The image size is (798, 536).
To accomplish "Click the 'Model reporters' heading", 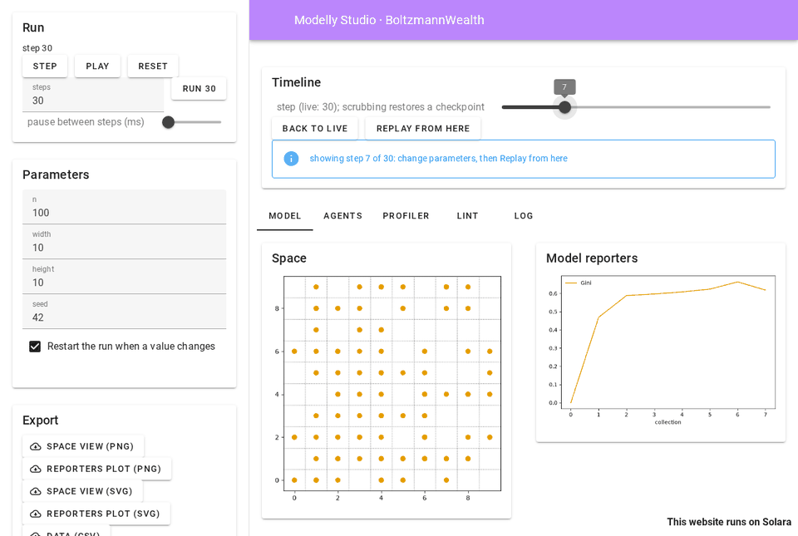I will coord(592,258).
